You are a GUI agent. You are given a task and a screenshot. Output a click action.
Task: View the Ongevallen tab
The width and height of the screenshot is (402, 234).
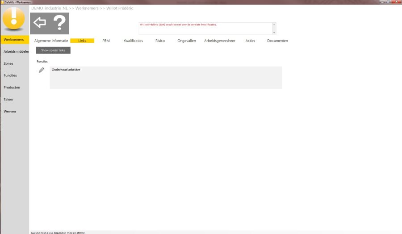tap(186, 41)
